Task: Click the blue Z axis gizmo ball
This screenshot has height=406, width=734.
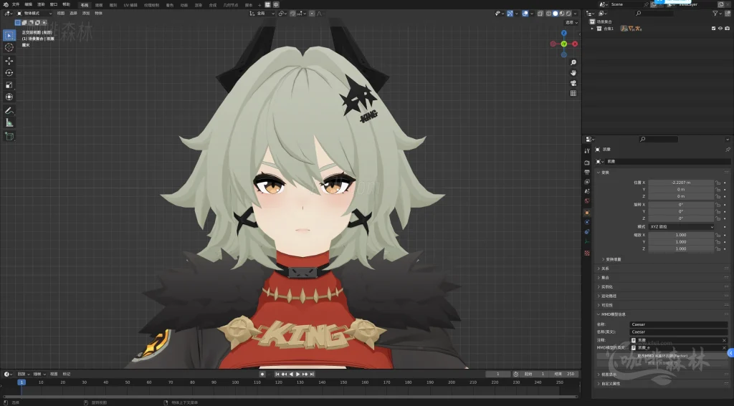Action: [x=564, y=33]
